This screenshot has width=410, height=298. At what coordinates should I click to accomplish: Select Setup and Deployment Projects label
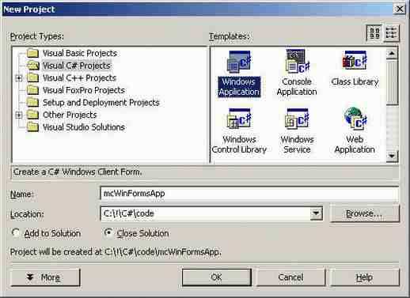(x=101, y=103)
